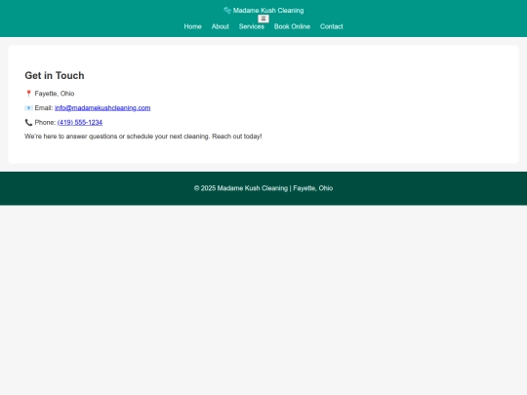Viewport: 527px width, 395px height.
Task: Call the (419) 555-1234 phone link
Action: [x=80, y=122]
